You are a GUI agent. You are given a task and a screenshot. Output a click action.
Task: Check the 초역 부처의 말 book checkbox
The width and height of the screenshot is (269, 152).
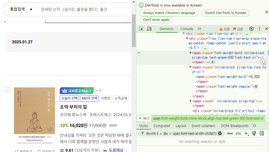(8, 90)
